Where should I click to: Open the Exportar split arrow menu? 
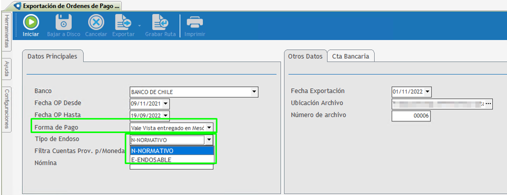(139, 25)
